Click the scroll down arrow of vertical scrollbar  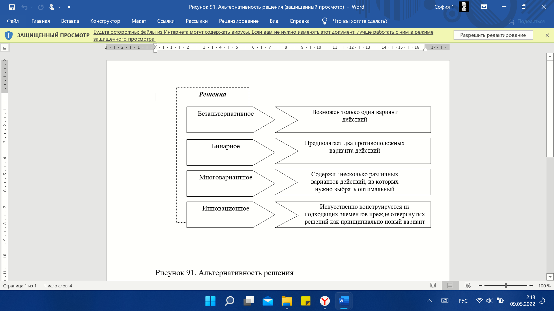pos(550,277)
